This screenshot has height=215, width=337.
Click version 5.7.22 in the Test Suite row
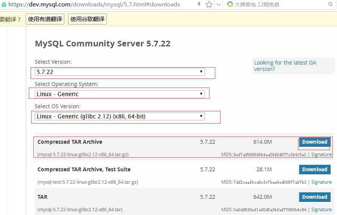point(208,169)
